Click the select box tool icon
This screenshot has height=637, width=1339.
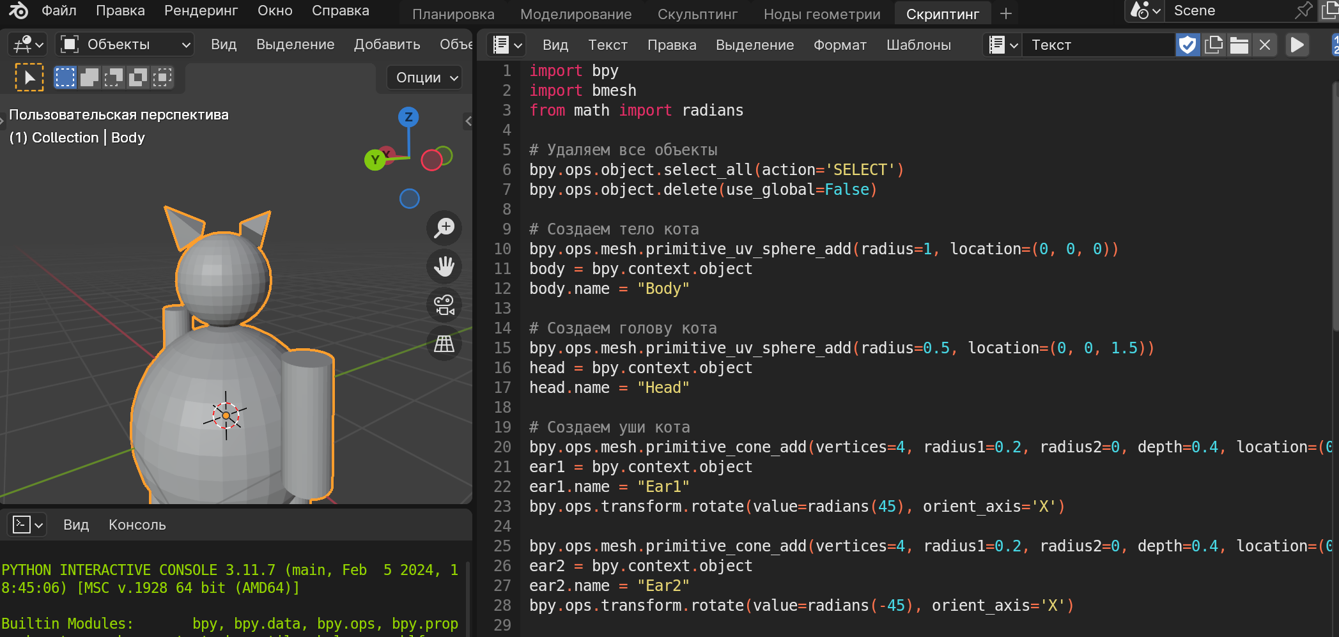(29, 77)
